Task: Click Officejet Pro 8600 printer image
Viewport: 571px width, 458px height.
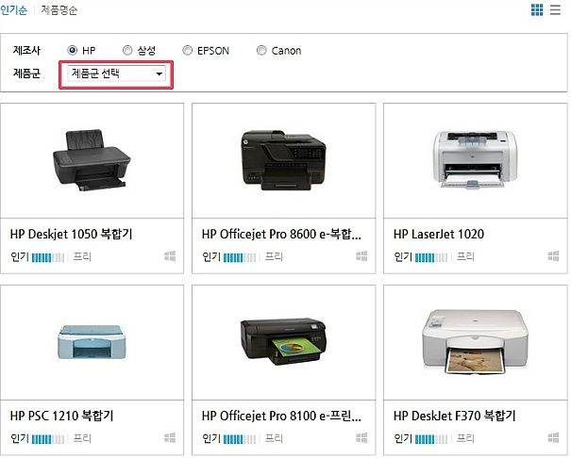Action: click(x=284, y=160)
